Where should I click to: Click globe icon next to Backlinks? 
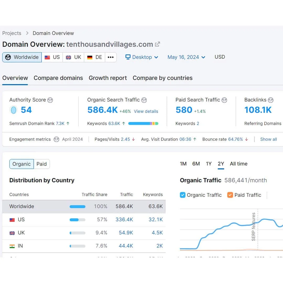(x=270, y=100)
